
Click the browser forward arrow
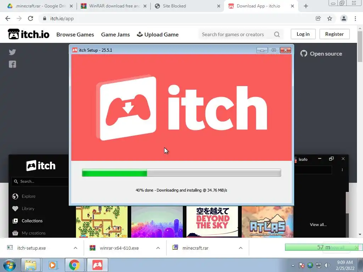click(x=19, y=18)
